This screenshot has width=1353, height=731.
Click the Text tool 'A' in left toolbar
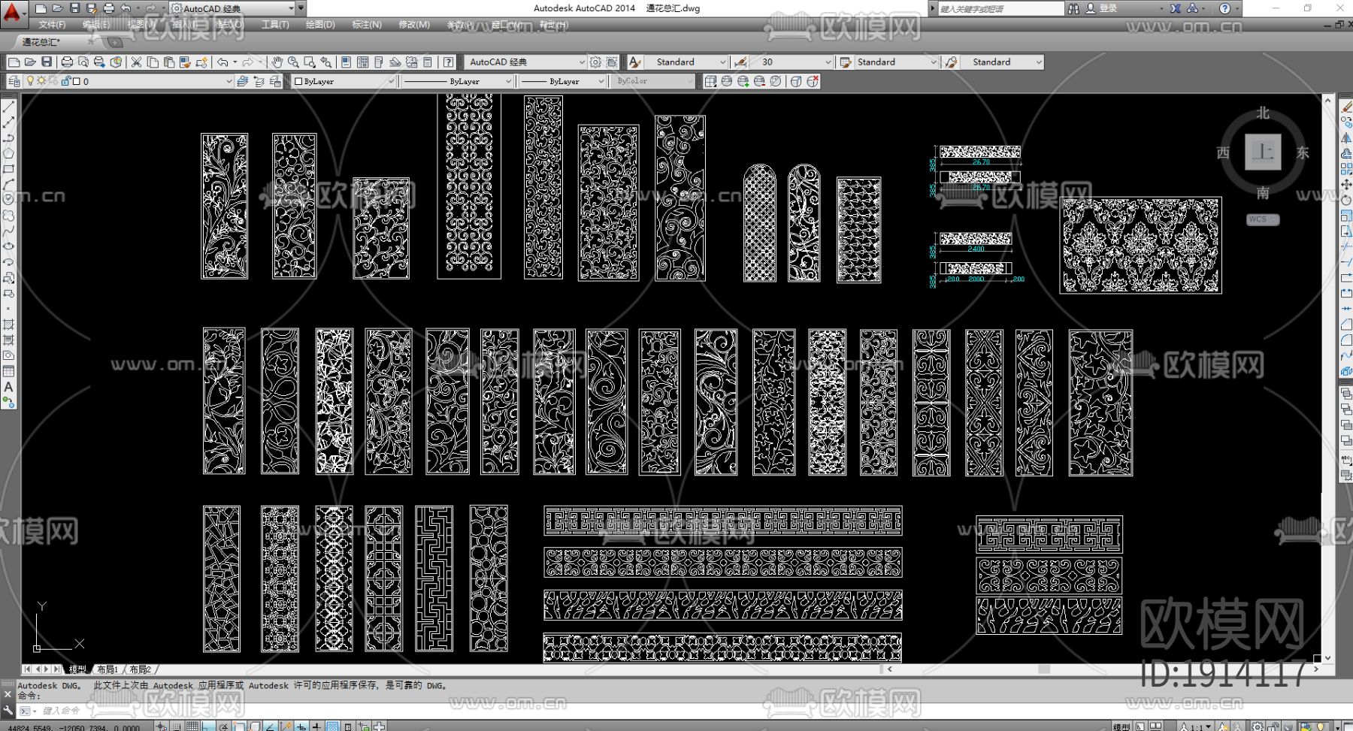coord(8,387)
